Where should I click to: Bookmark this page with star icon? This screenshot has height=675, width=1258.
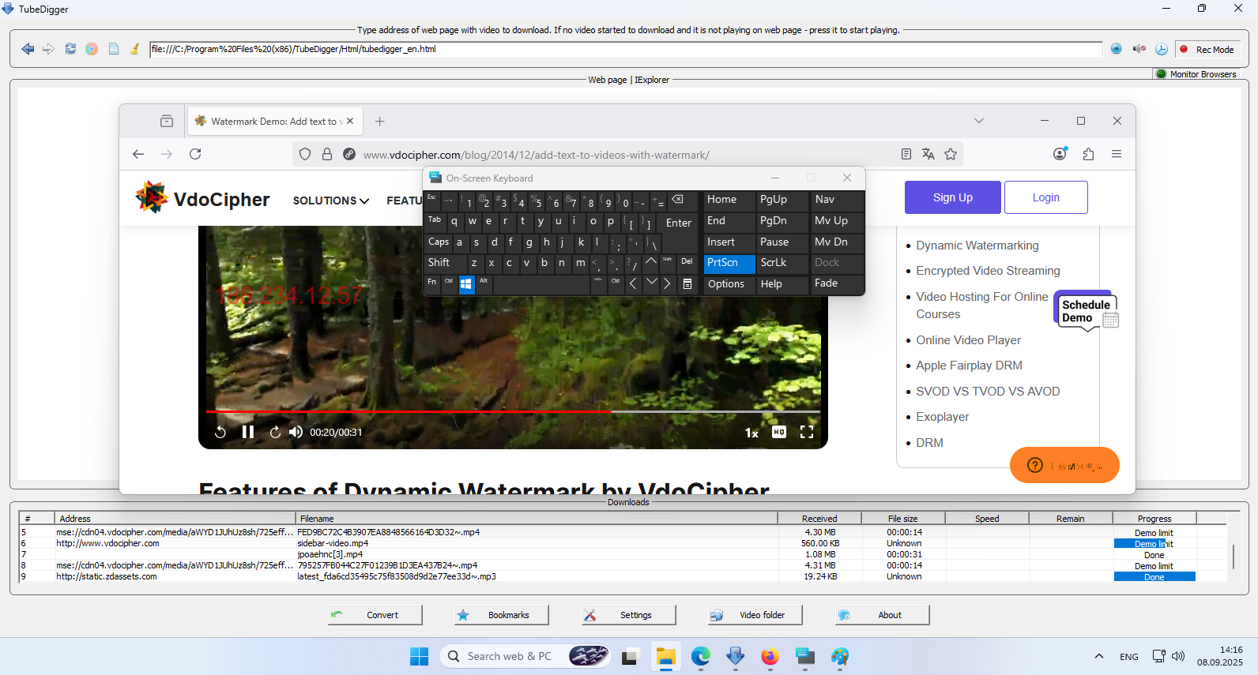(951, 154)
